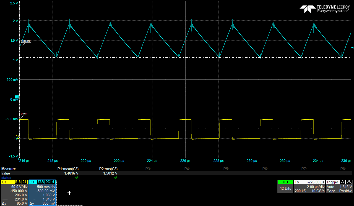Select the empty P3 measurement slot
The height and width of the screenshot is (206, 354).
click(151, 169)
